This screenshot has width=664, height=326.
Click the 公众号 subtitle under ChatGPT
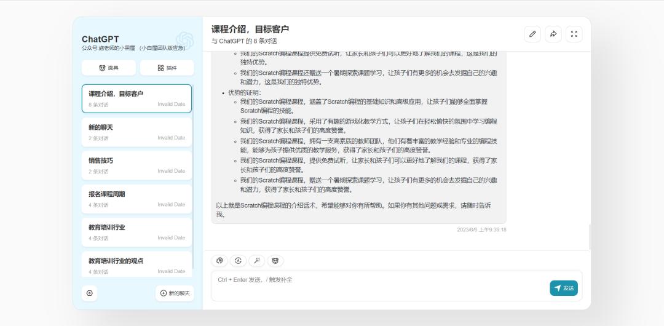click(x=134, y=49)
